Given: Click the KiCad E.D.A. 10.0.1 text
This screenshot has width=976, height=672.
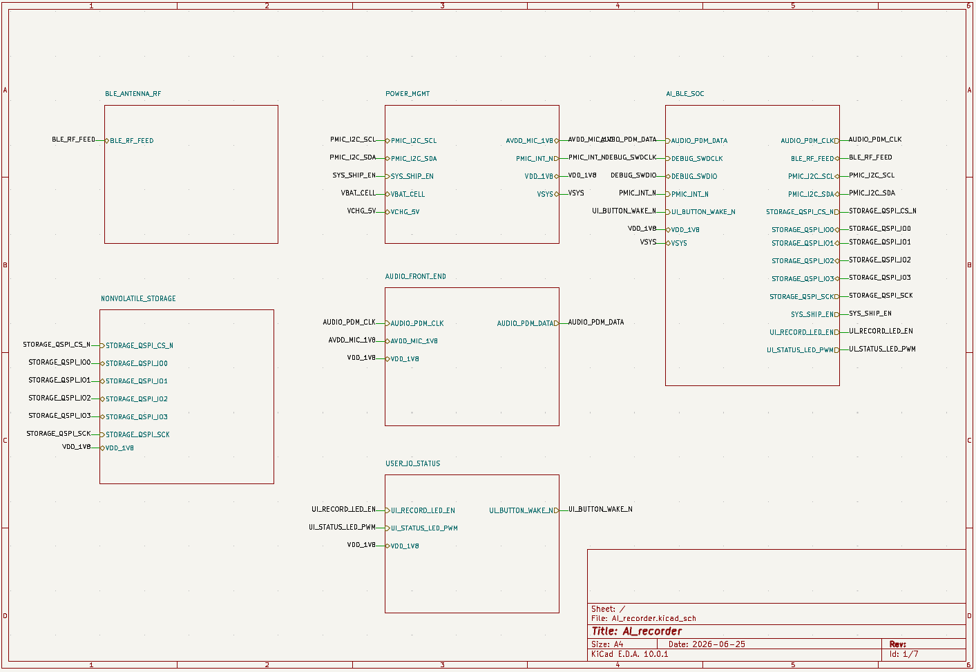Looking at the screenshot, I should coord(630,654).
